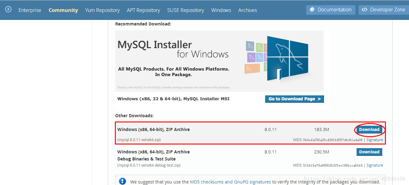
Task: Click the '230.5M' file size value
Action: pos(322,152)
